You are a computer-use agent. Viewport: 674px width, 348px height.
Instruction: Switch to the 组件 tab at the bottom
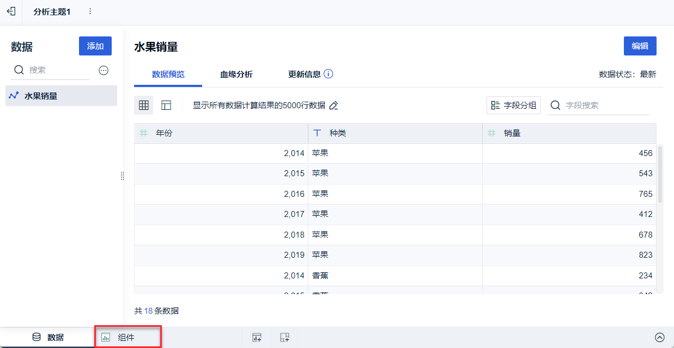pyautogui.click(x=128, y=338)
